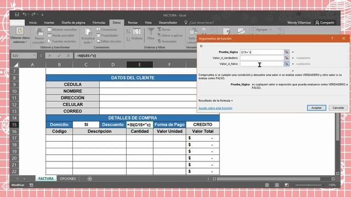Click the Valor_si_verdadero input field
The image size is (351, 197).
pyautogui.click(x=262, y=58)
